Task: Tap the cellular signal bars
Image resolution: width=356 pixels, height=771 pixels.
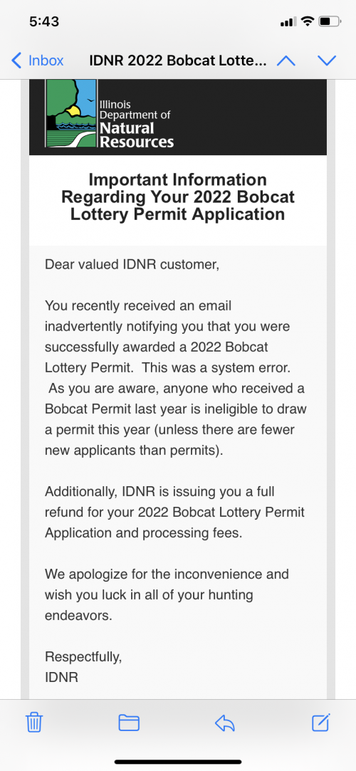Action: pyautogui.click(x=288, y=21)
